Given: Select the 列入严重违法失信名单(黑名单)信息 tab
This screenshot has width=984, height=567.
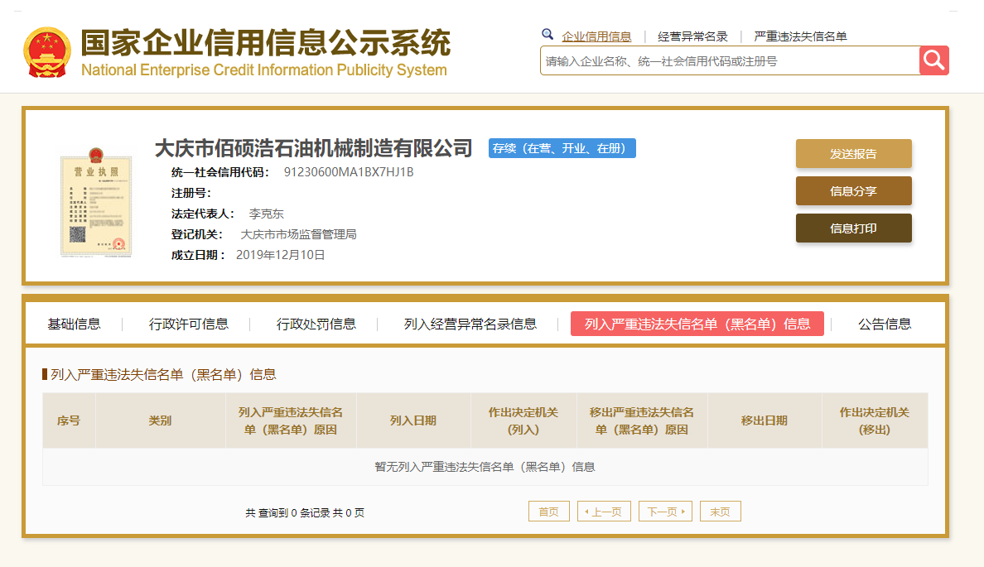Looking at the screenshot, I should [697, 324].
